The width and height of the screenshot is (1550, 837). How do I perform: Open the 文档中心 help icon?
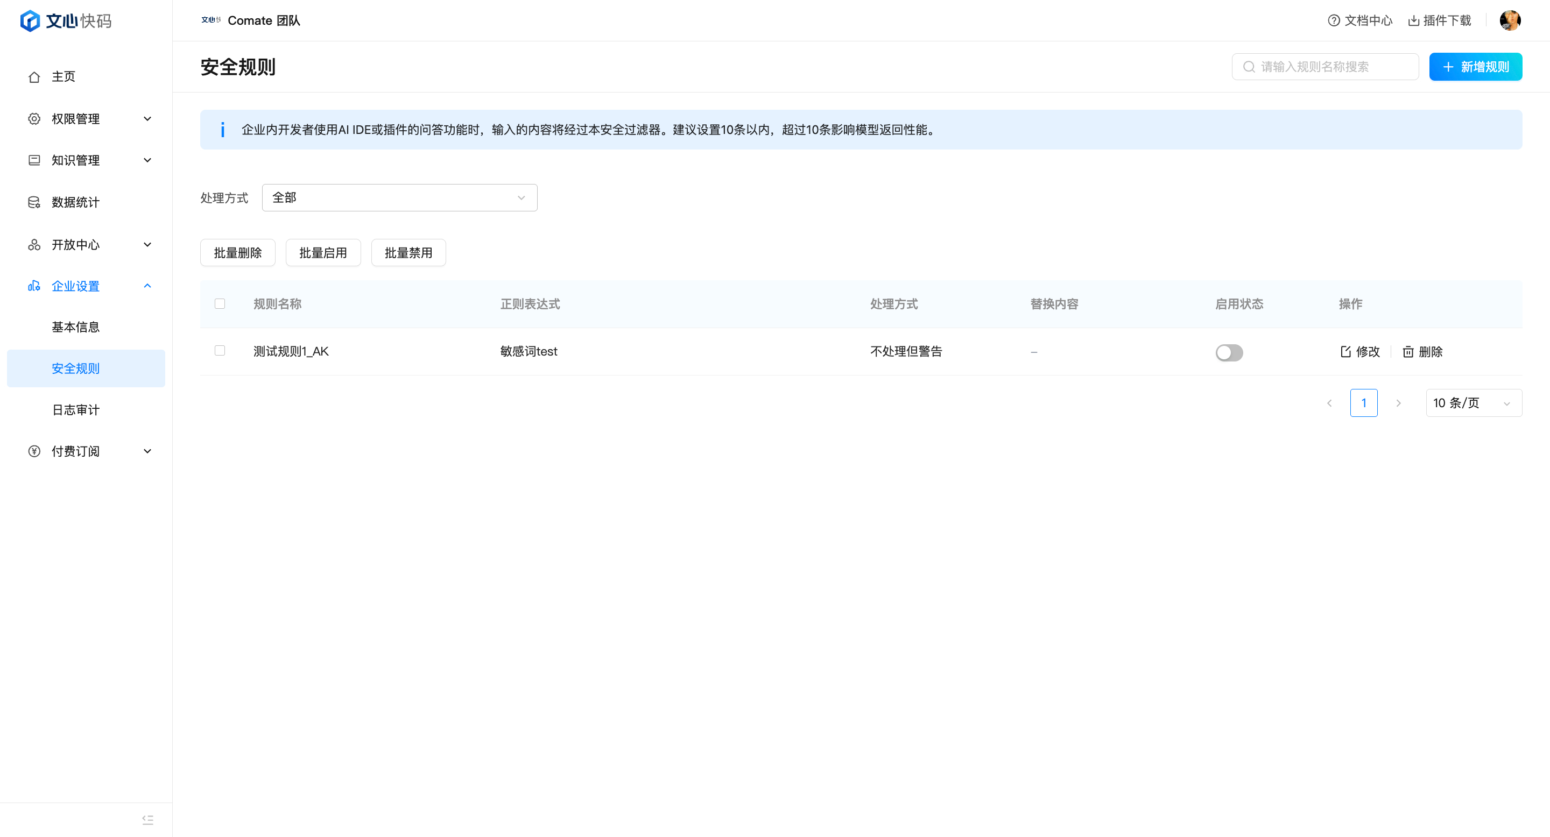click(1334, 21)
